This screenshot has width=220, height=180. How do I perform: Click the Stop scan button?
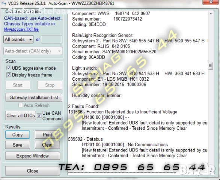[50, 85]
